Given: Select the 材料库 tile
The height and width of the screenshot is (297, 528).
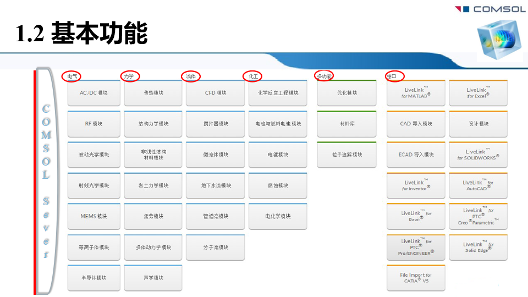Looking at the screenshot, I should (347, 124).
